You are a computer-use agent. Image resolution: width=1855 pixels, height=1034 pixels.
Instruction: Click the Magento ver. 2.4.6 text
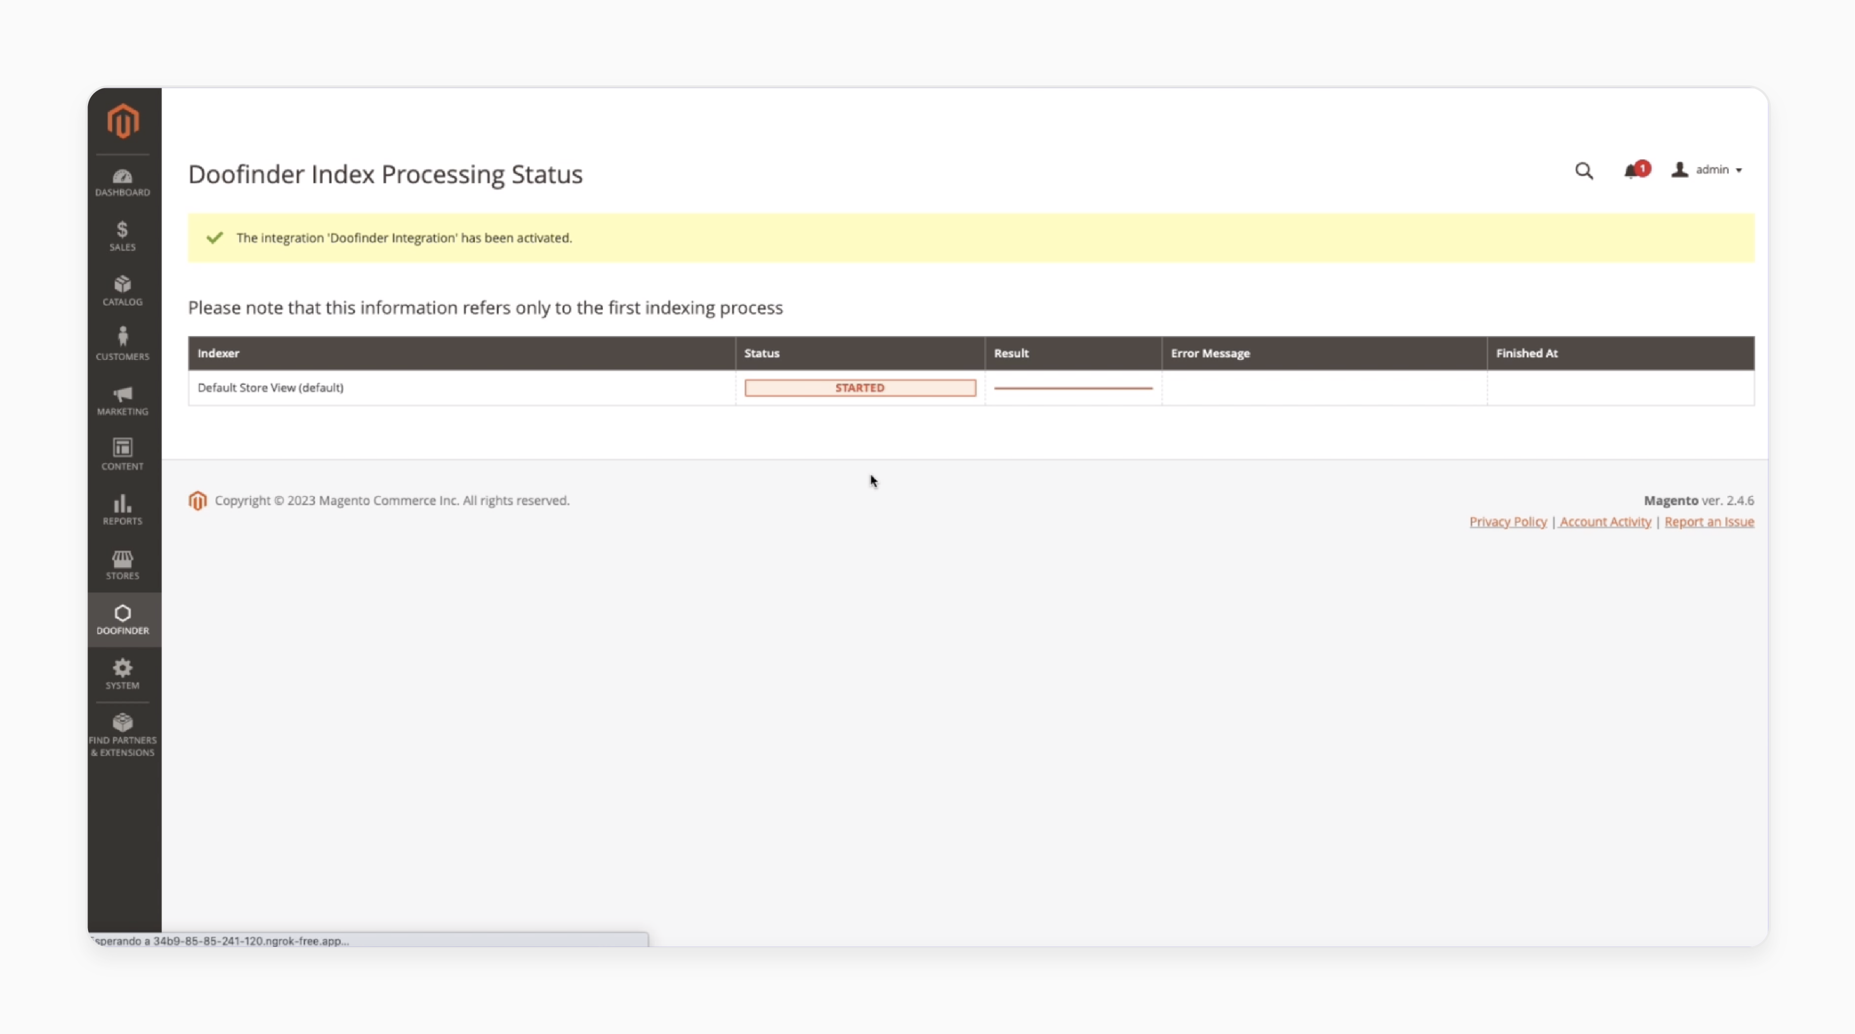tap(1699, 500)
